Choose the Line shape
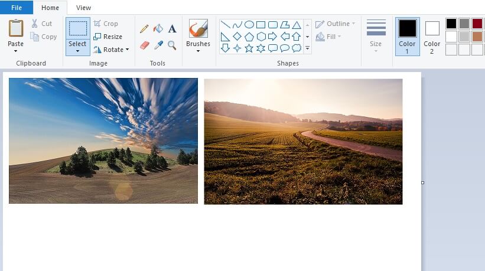The height and width of the screenshot is (271, 485). click(225, 24)
